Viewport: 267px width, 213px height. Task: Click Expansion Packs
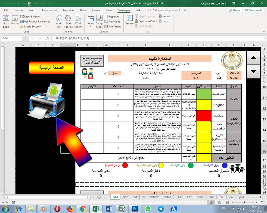pos(145,21)
